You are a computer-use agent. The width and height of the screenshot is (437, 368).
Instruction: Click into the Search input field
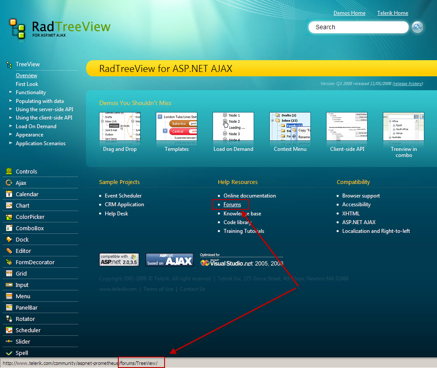358,27
